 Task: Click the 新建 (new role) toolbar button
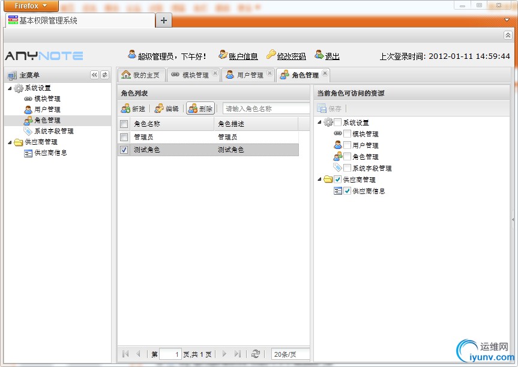tap(133, 109)
